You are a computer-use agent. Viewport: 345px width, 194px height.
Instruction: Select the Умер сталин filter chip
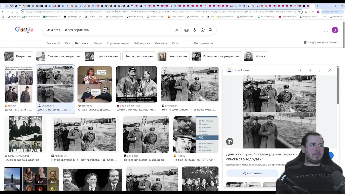174,56
